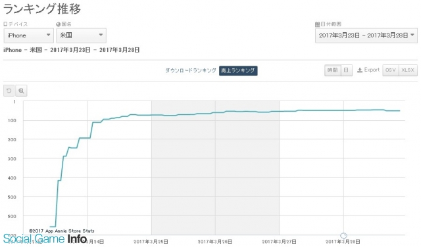Open the 米国 country dropdown
Screen dimensions: 421x247
[x=81, y=35]
